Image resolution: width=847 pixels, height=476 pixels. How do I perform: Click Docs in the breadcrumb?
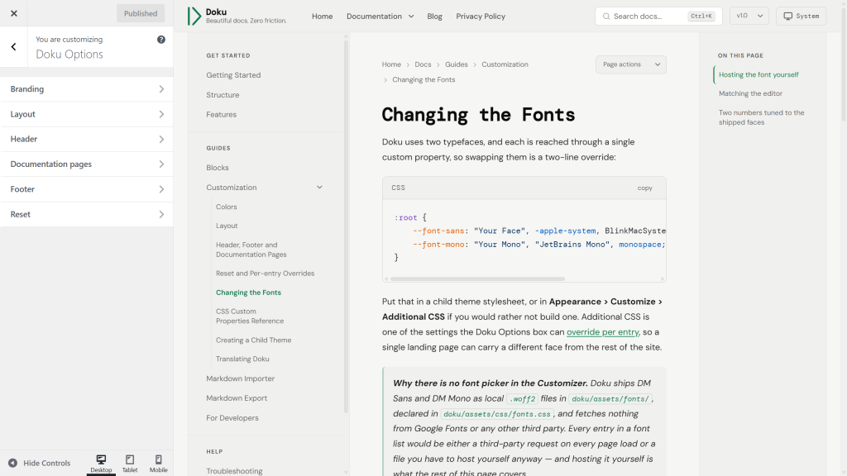(423, 64)
